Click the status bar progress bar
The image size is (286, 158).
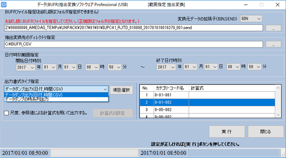94,153
